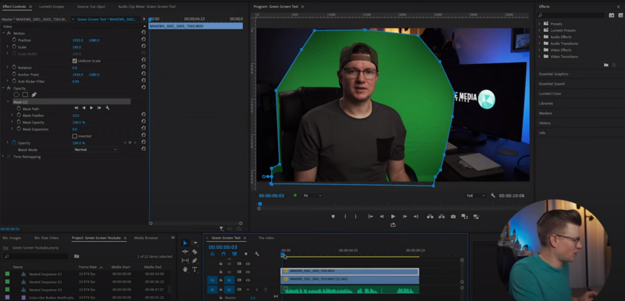625x301 pixels.
Task: Select the Razor tool in the tools panel
Action: (x=195, y=251)
